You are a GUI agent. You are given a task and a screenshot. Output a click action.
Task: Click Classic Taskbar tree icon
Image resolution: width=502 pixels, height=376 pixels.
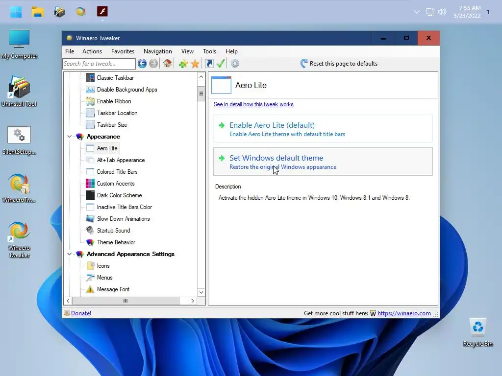tap(90, 78)
